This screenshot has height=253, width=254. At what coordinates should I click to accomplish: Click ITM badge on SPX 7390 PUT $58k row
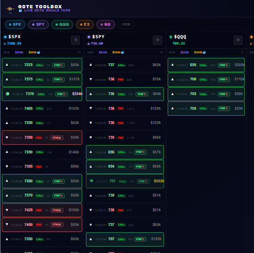[57, 138]
